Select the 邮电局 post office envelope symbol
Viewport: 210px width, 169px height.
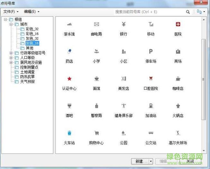pos(96,25)
